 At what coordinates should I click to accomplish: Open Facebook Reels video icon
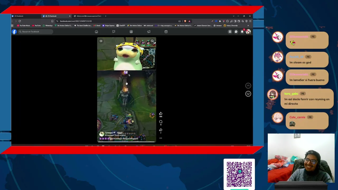click(x=166, y=32)
